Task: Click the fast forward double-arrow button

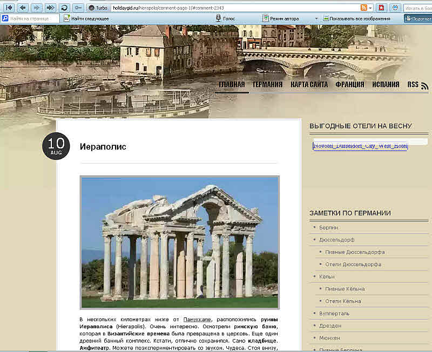Action: pyautogui.click(x=50, y=8)
